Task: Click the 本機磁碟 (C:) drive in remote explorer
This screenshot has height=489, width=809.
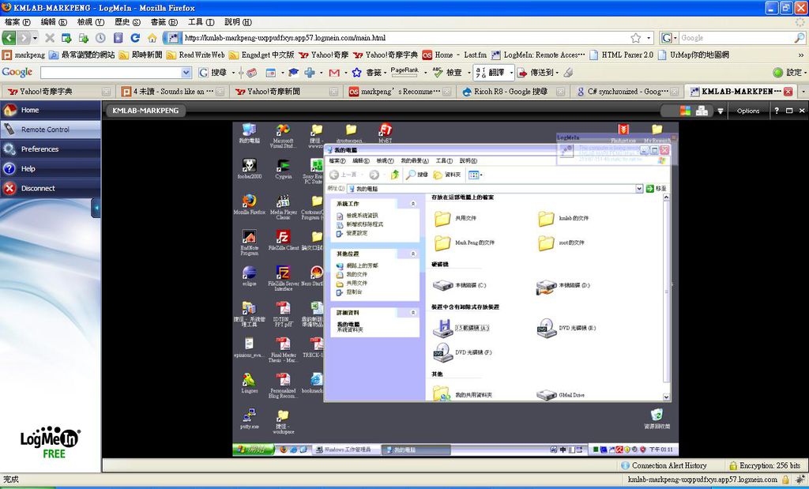Action: click(x=459, y=286)
